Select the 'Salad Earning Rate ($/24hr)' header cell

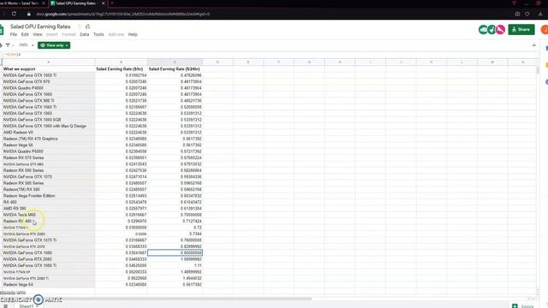[x=175, y=69]
